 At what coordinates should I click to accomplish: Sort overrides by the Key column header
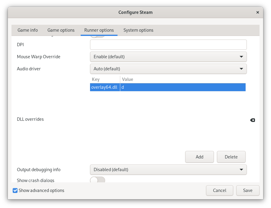pos(105,79)
